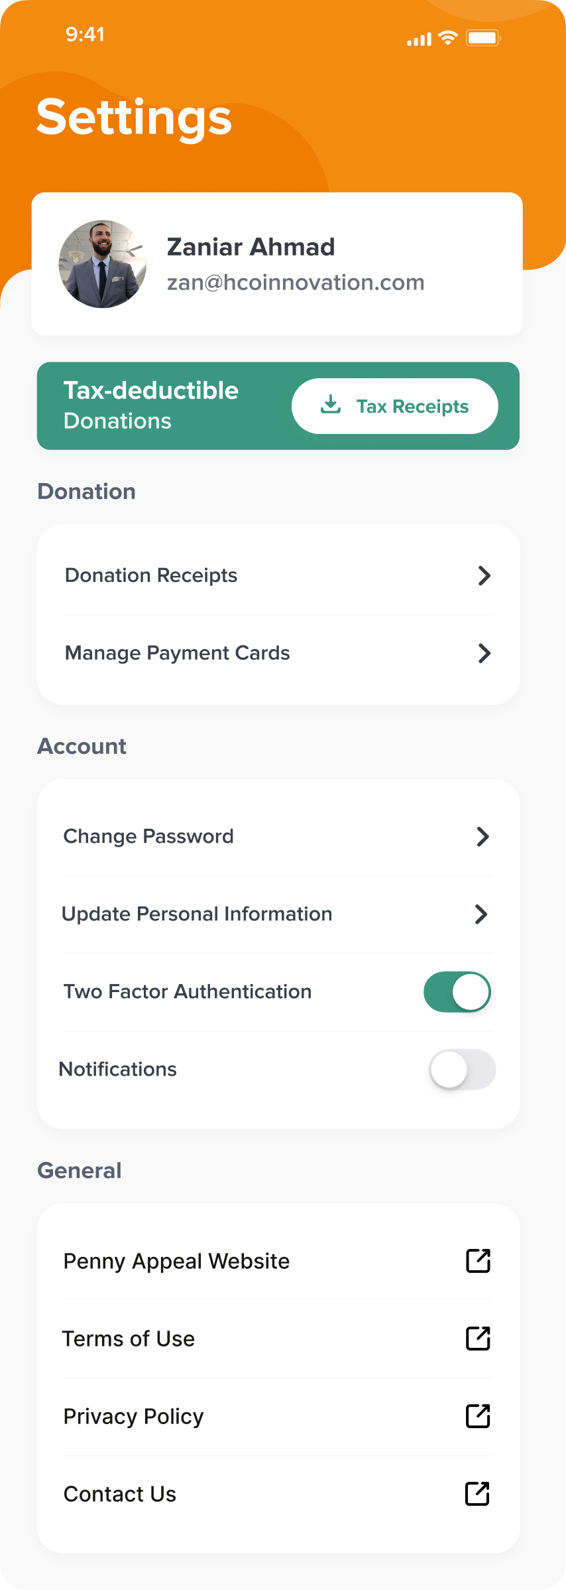Click the external link icon for Terms of Use
The height and width of the screenshot is (1590, 566).
(x=478, y=1338)
